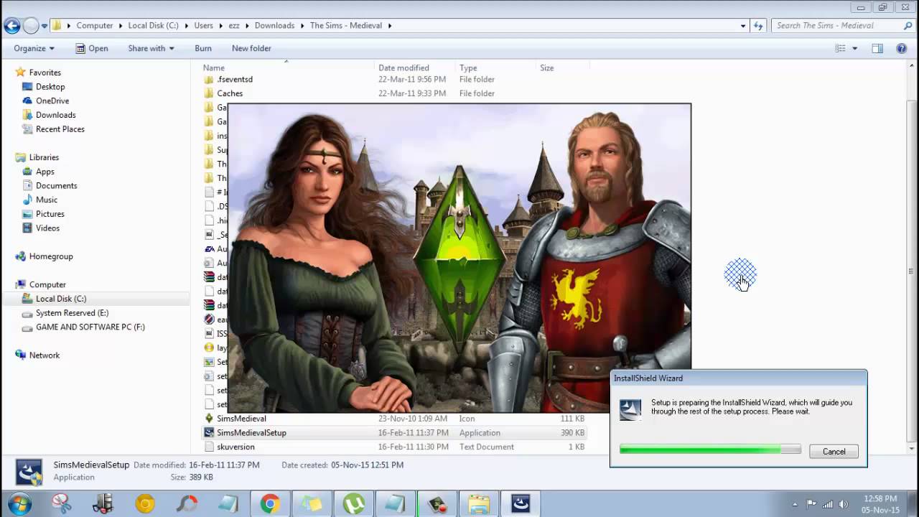Click the InstallShield Wizard progress bar
Image resolution: width=919 pixels, height=517 pixels.
pos(710,450)
